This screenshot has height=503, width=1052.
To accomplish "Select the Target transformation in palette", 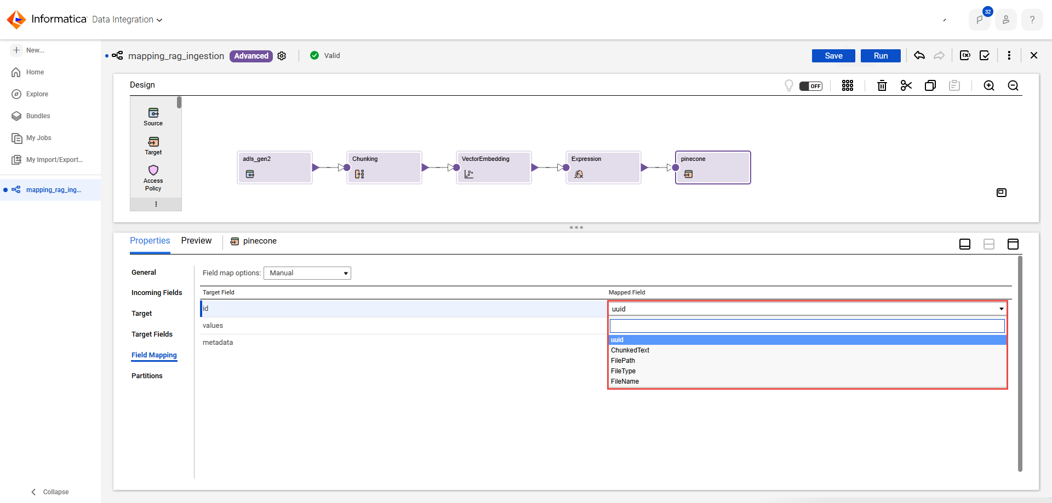I will [153, 146].
